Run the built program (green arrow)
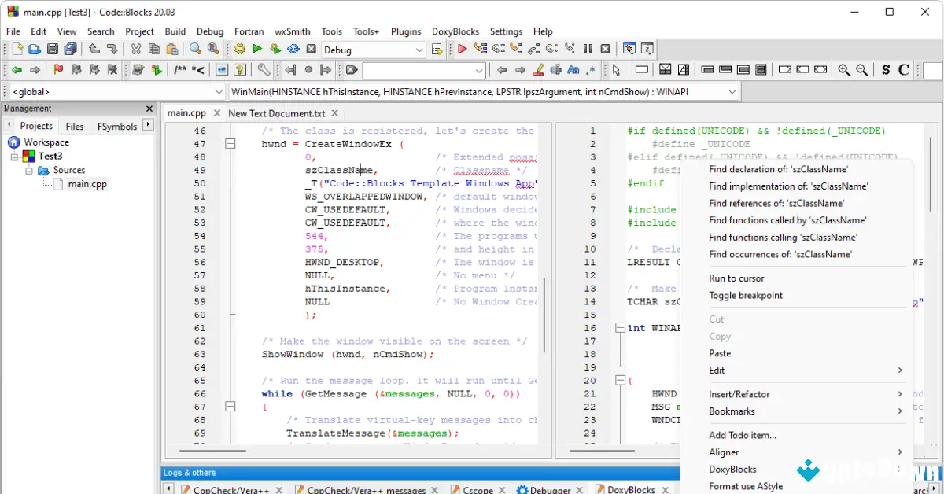Viewport: 944px width, 494px height. coord(257,49)
